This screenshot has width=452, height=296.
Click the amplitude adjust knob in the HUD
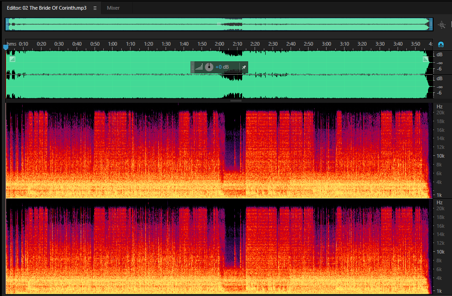pos(209,67)
